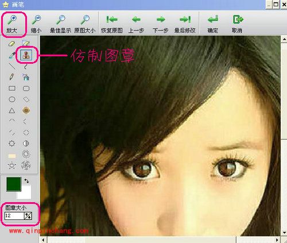Select the rectangle shape tool
The image size is (287, 243).
pyautogui.click(x=12, y=88)
